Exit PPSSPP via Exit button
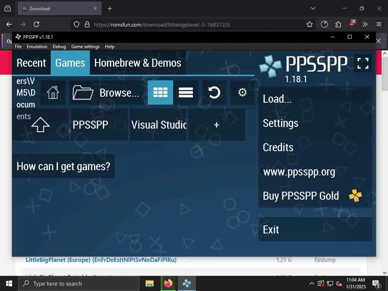 [315, 229]
